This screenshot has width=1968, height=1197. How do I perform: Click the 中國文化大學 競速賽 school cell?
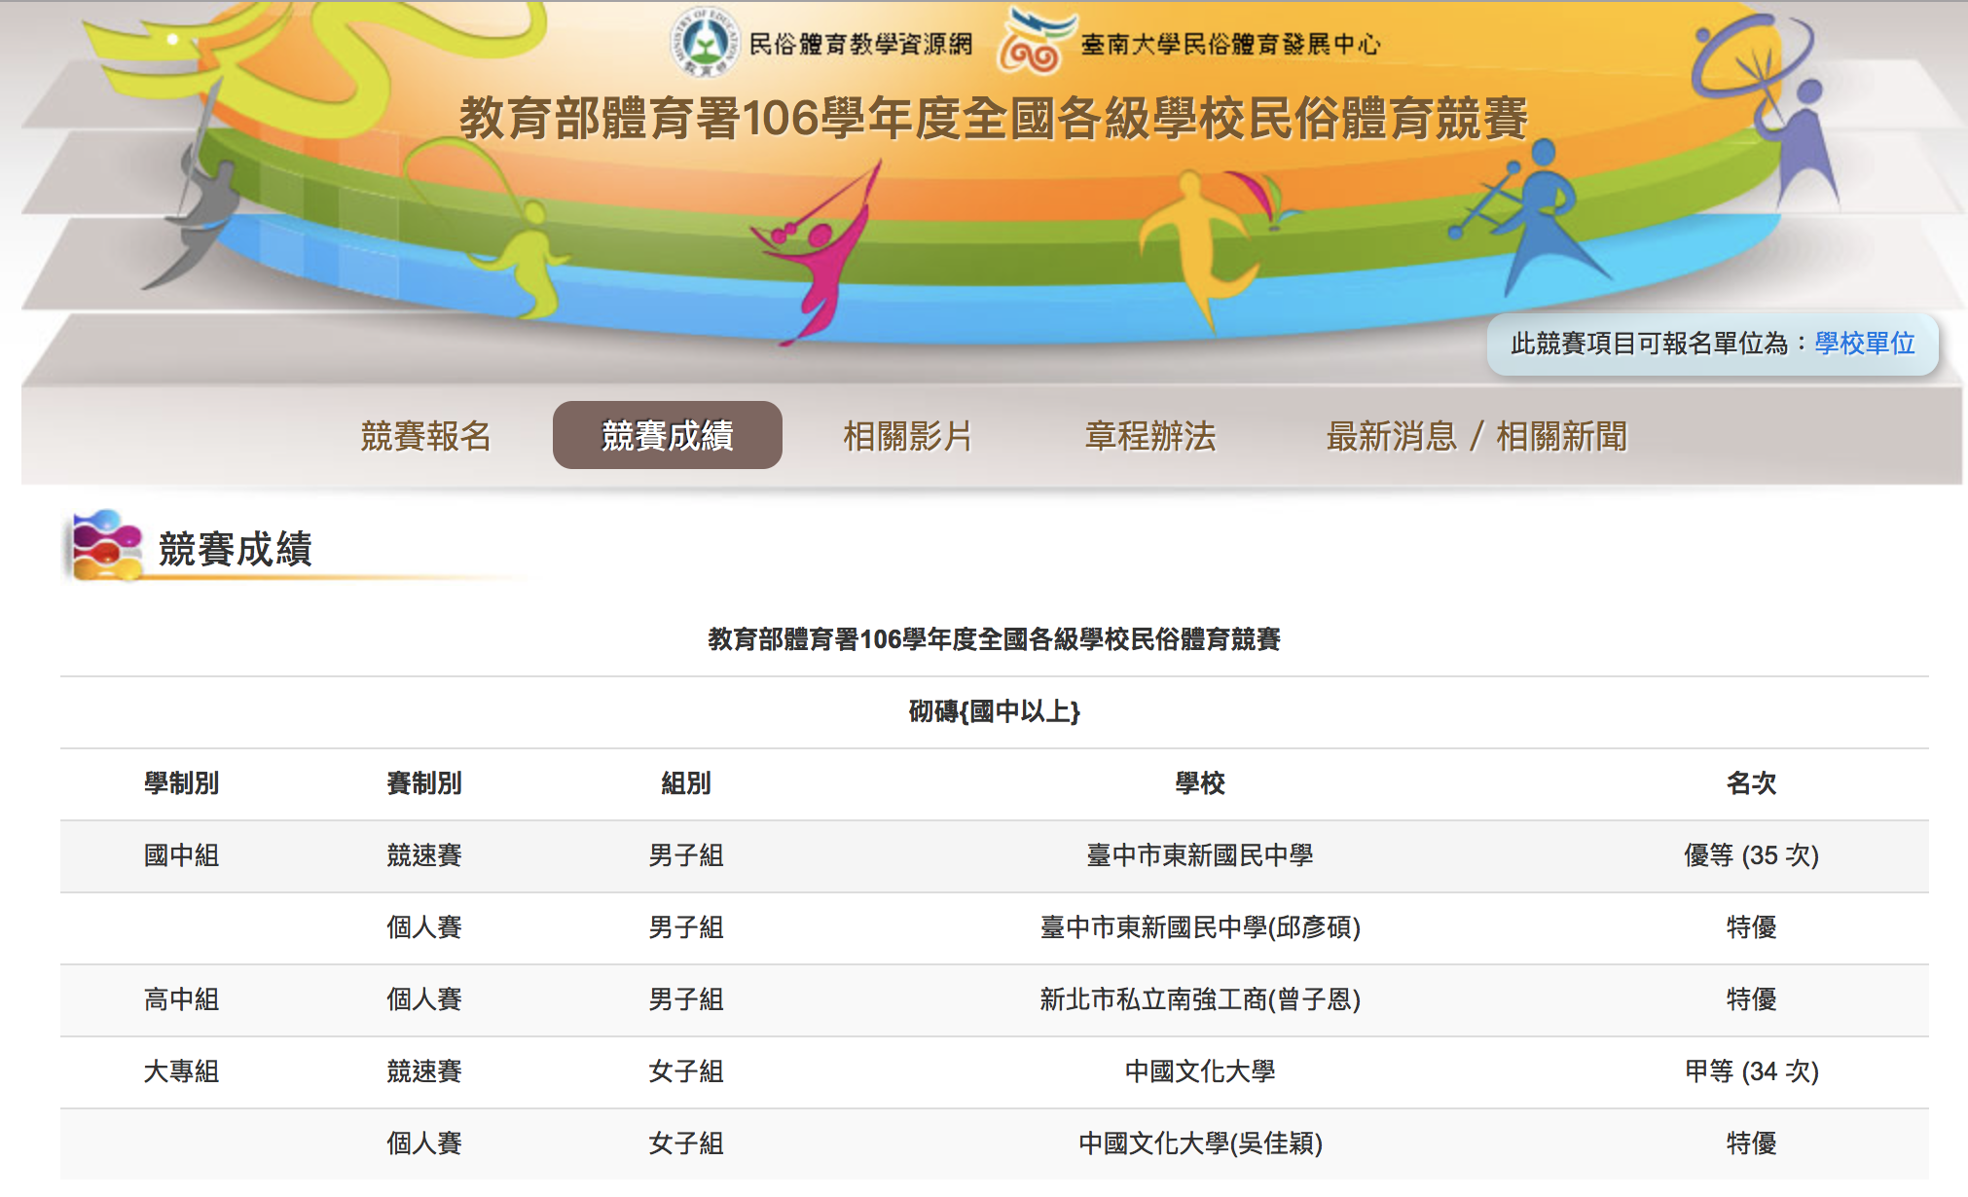coord(1199,1071)
